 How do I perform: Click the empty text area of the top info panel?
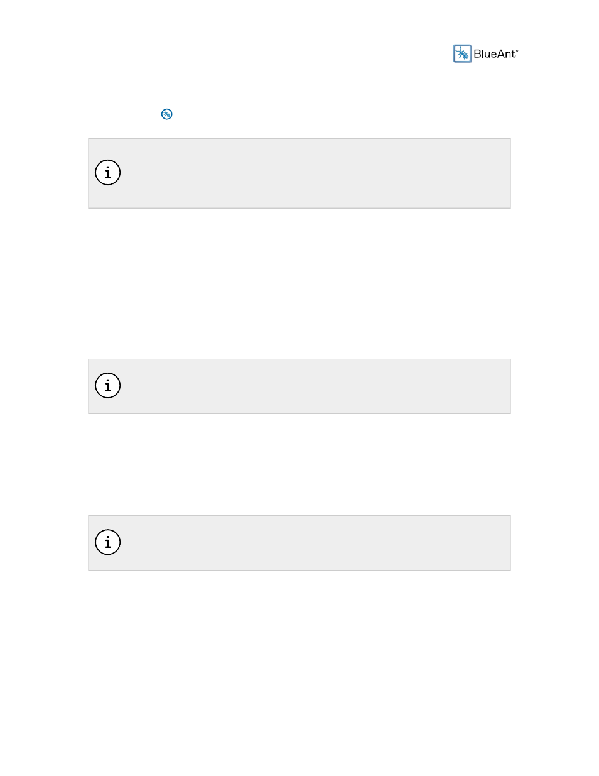click(314, 173)
